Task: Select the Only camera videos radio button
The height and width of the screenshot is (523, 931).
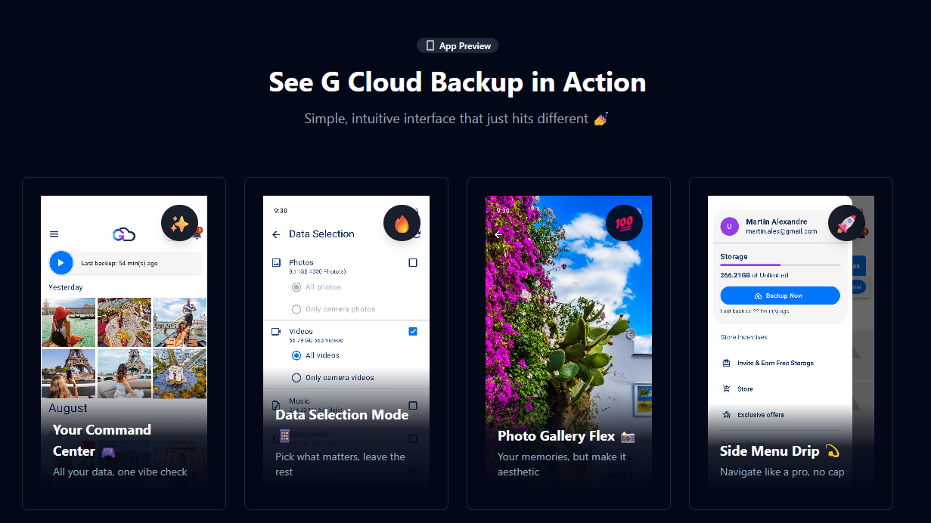Action: (x=296, y=377)
